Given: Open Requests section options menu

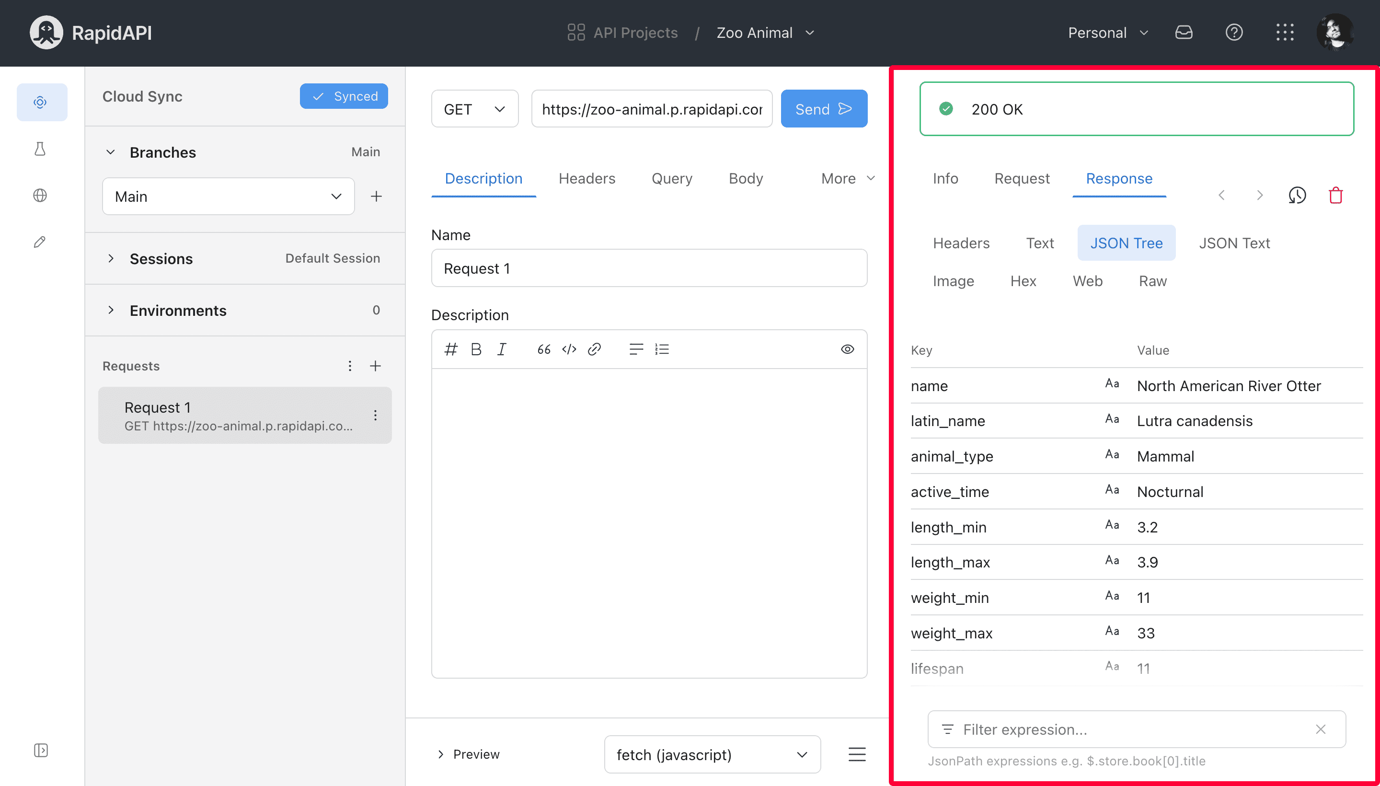Looking at the screenshot, I should (x=350, y=366).
